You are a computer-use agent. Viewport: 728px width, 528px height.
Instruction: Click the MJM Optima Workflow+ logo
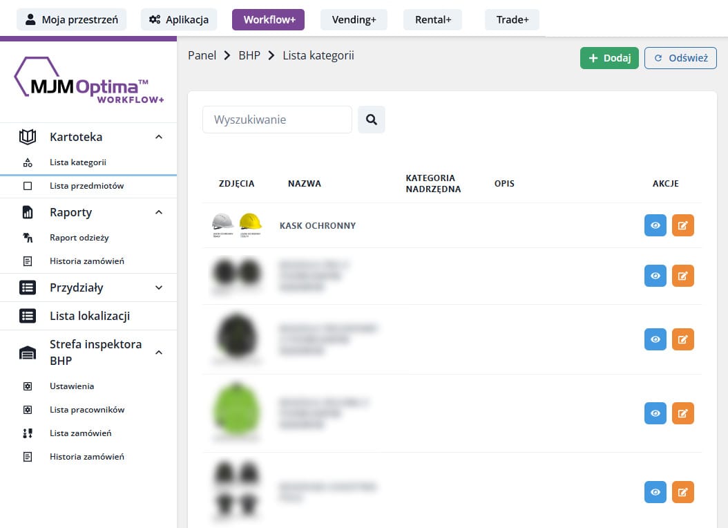tap(89, 81)
